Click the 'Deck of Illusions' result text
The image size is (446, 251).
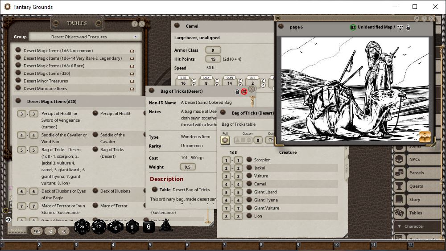point(115,191)
